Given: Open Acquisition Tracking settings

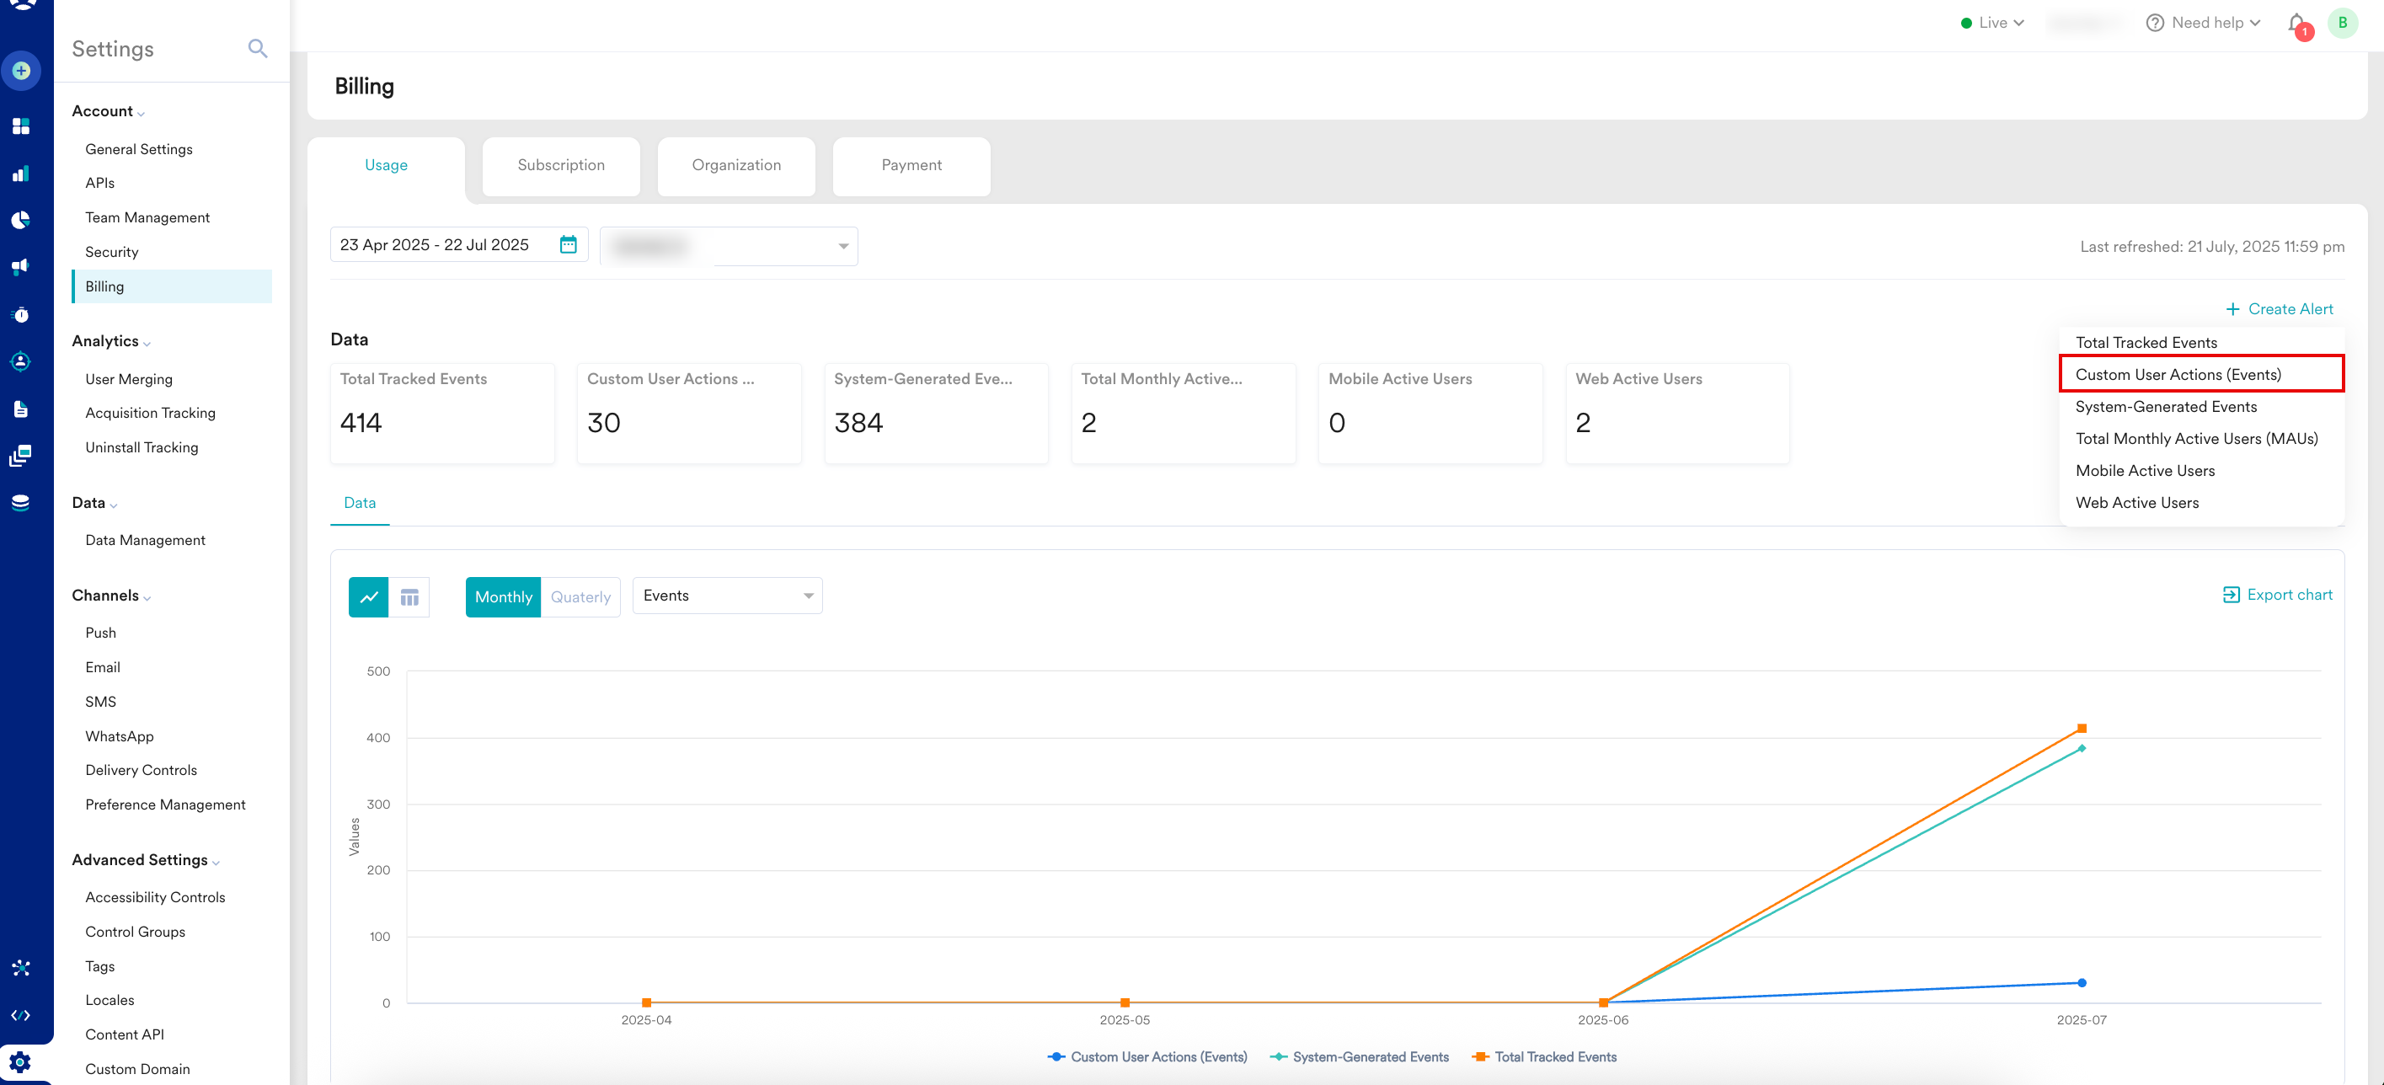Looking at the screenshot, I should click(150, 413).
